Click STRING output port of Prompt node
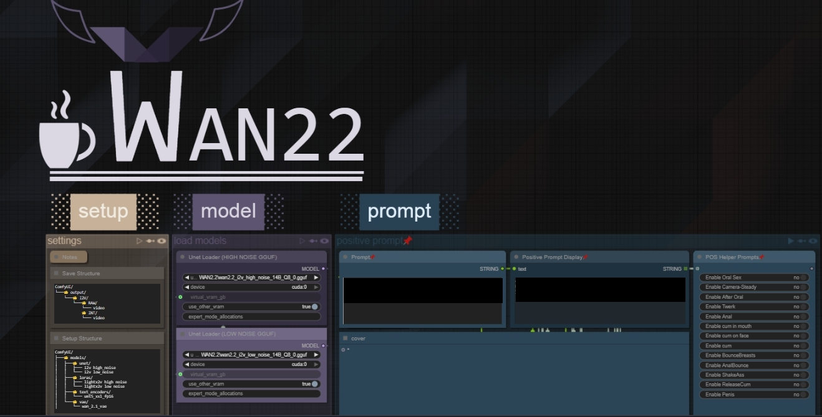The height and width of the screenshot is (417, 822). 503,269
